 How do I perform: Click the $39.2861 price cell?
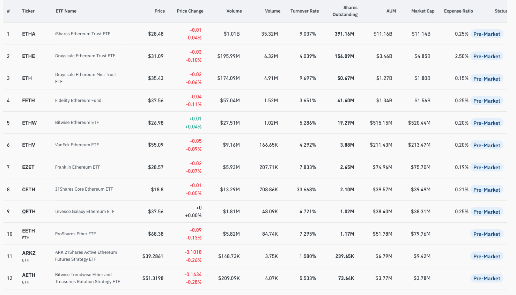pyautogui.click(x=153, y=256)
